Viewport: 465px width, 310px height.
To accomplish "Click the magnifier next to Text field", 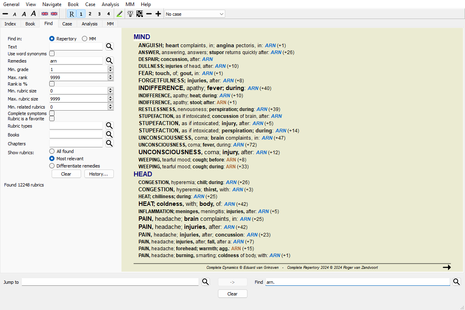I will (109, 46).
